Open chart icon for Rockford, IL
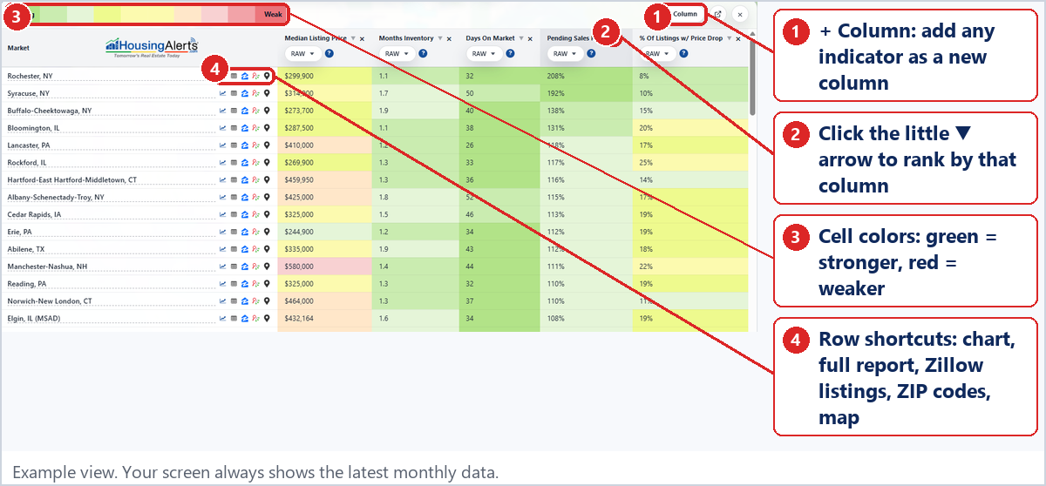The width and height of the screenshot is (1046, 486). point(223,163)
